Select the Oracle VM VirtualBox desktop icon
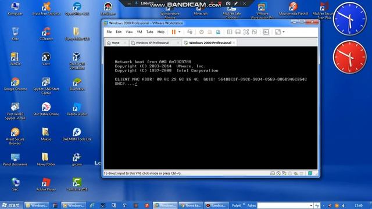Image resolution: width=372 pixels, height=209 pixels. [77, 61]
